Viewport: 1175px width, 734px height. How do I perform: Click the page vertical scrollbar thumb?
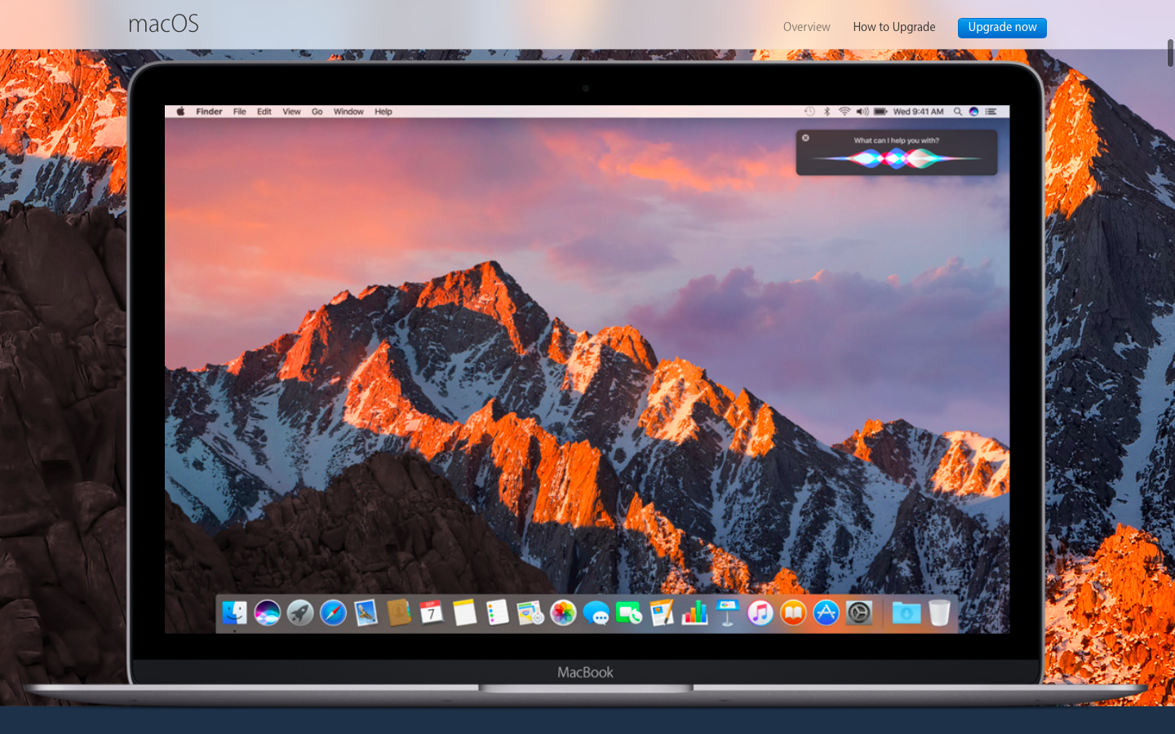click(1170, 53)
